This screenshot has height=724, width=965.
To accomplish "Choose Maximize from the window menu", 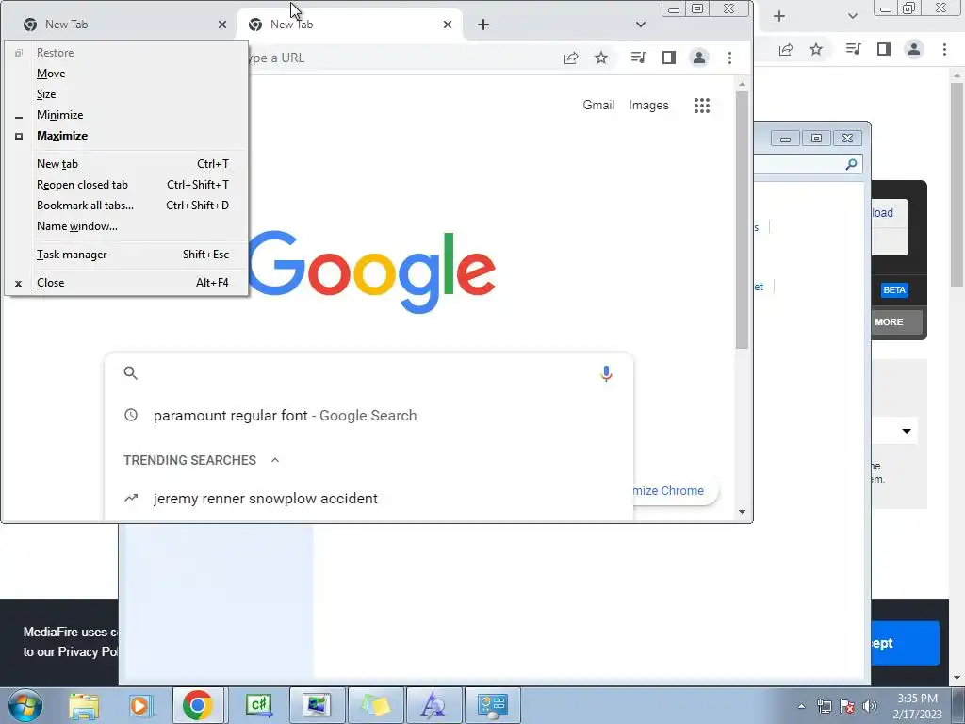I will click(126, 136).
